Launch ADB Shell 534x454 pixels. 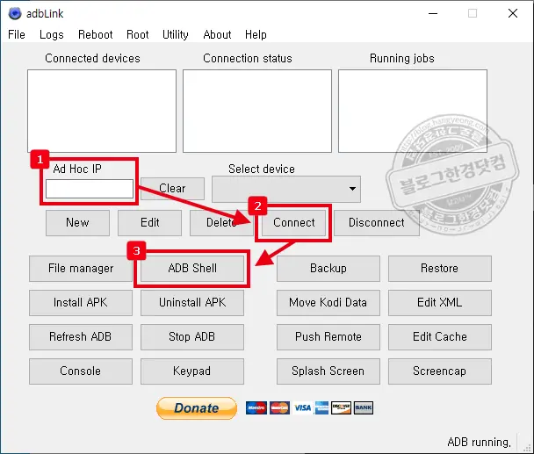(x=192, y=269)
